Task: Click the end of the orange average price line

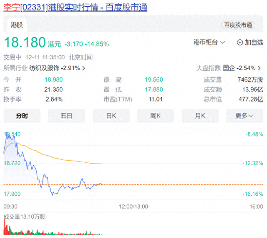Action: pos(102,164)
